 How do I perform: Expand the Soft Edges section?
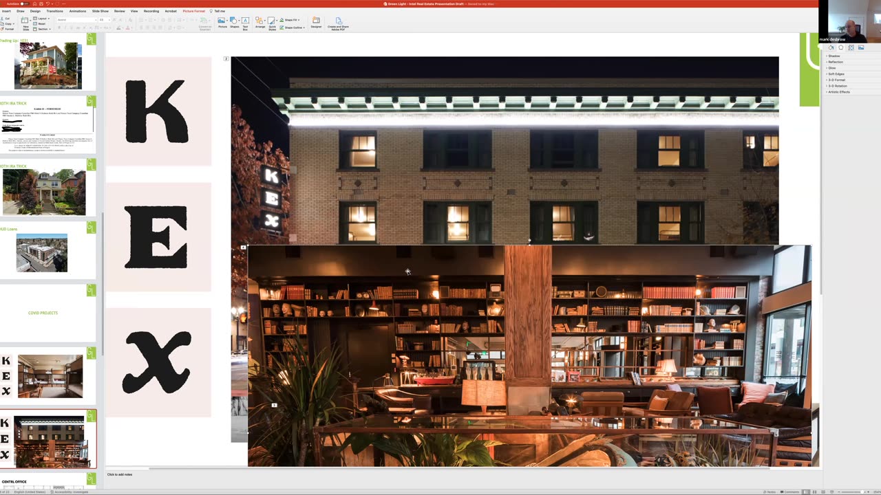click(835, 74)
